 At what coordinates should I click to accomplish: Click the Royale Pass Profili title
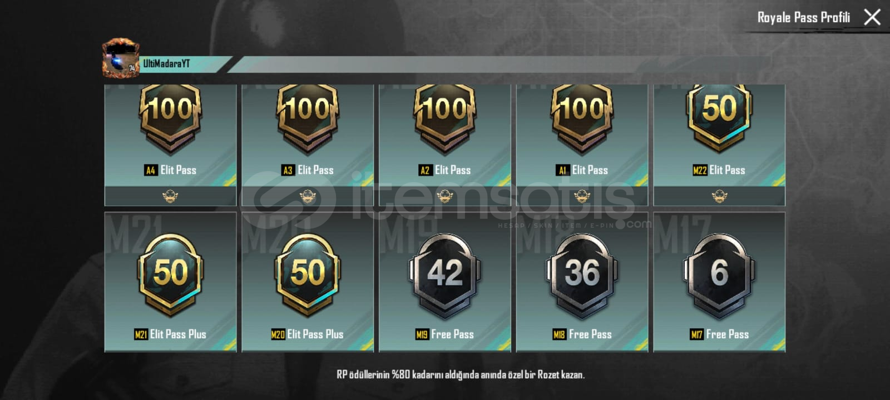[804, 18]
